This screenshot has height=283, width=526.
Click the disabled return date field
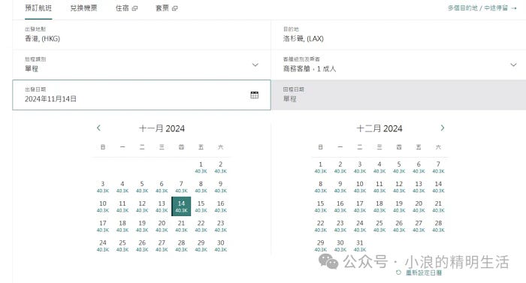[398, 95]
